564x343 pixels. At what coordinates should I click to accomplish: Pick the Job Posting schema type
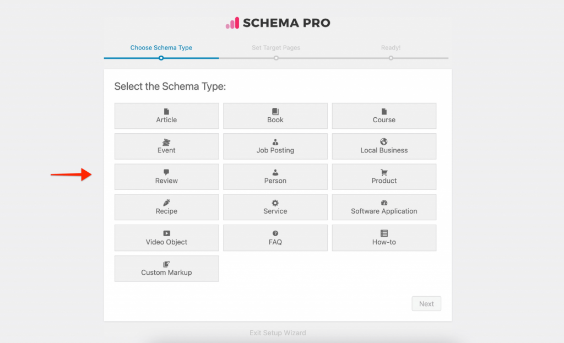point(275,146)
